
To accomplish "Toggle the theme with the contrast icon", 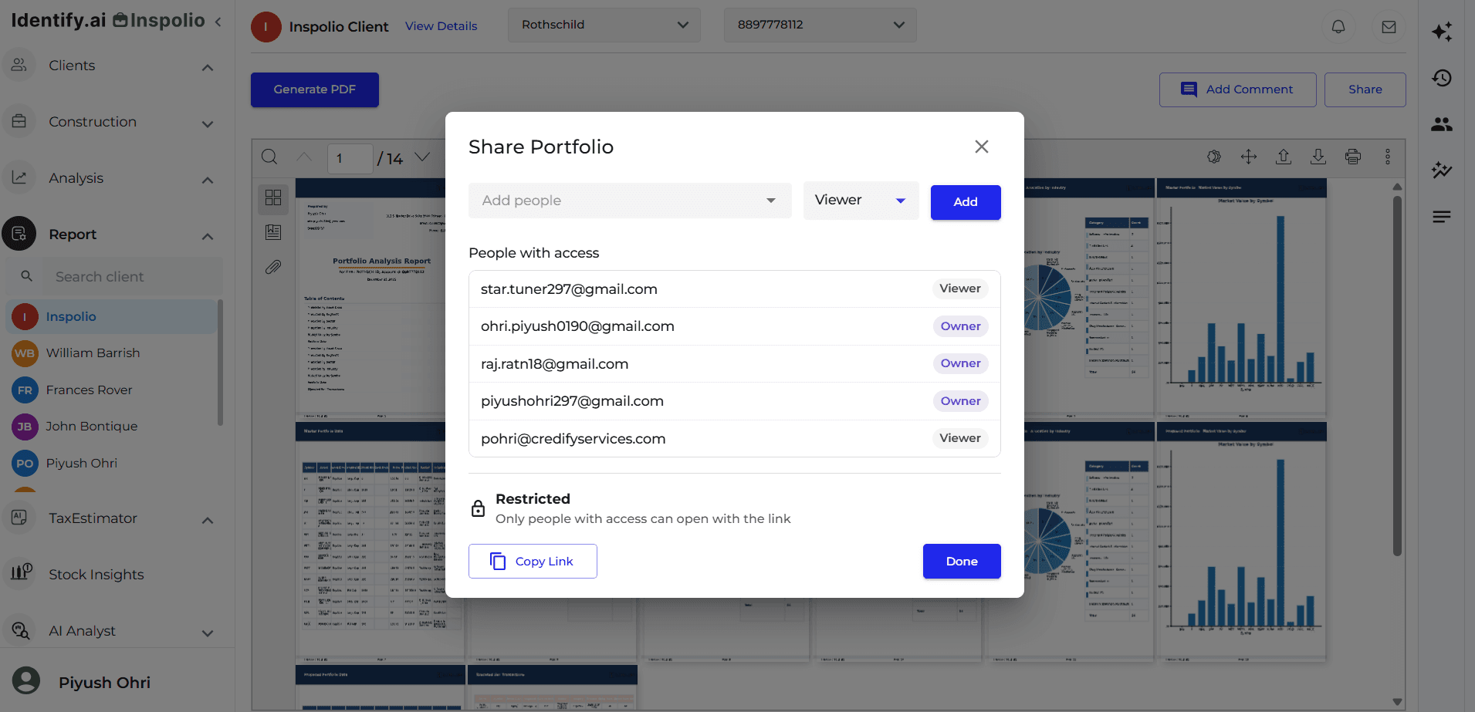I will [x=1213, y=157].
